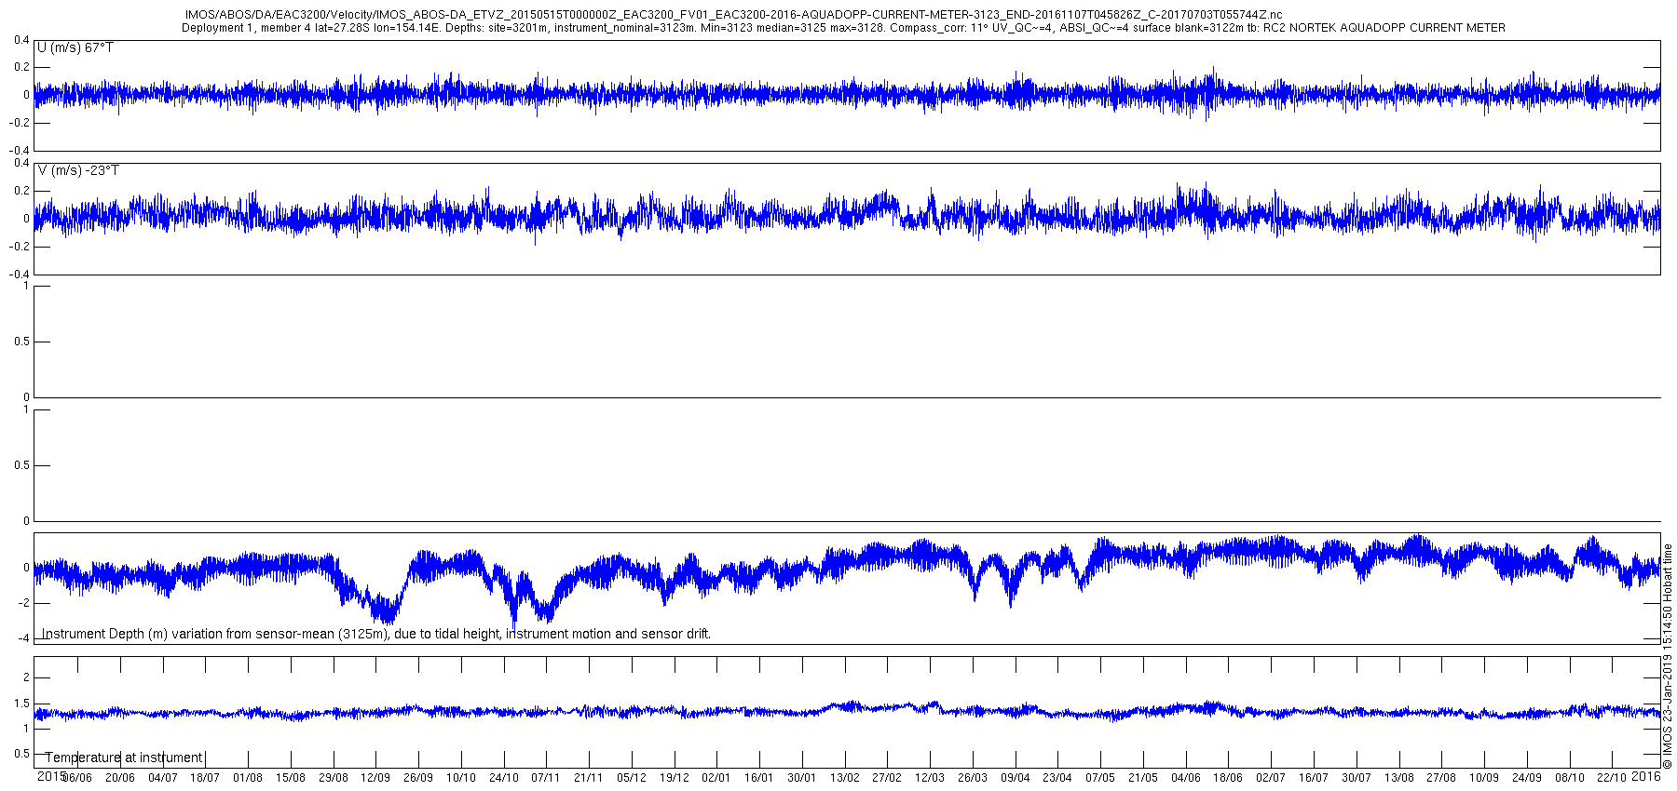Pick the '24/10' date tick label
Image resolution: width=1677 pixels, height=791 pixels.
click(x=504, y=778)
